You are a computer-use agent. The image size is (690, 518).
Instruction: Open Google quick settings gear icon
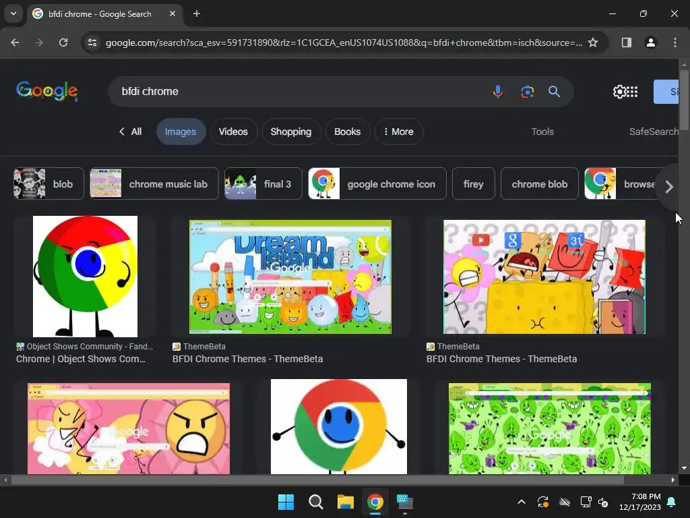pos(620,92)
